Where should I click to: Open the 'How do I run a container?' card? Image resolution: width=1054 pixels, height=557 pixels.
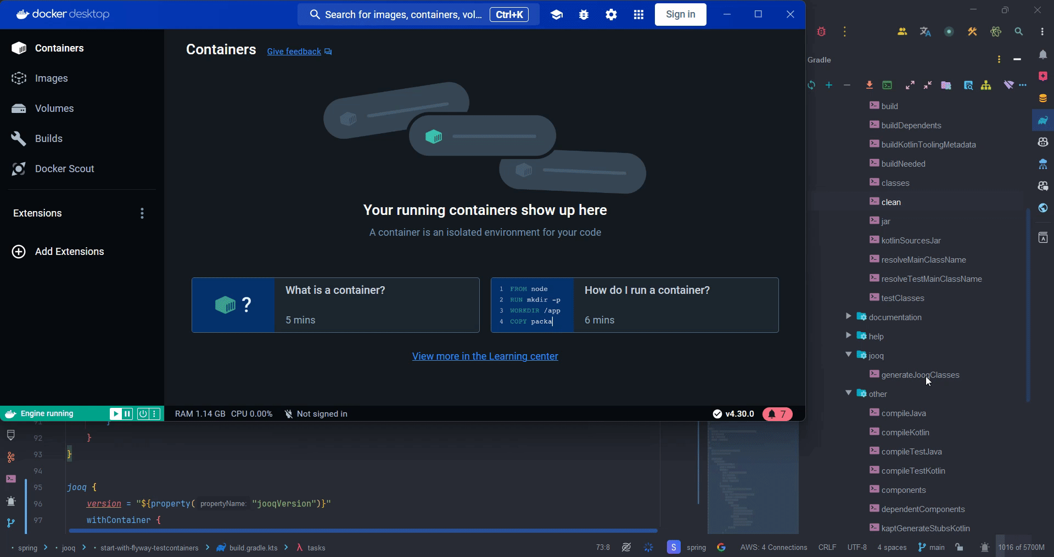635,305
